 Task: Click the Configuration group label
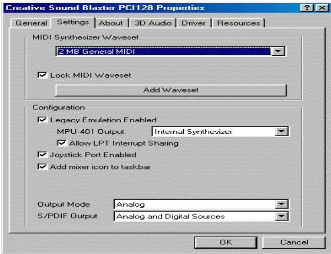tap(58, 107)
